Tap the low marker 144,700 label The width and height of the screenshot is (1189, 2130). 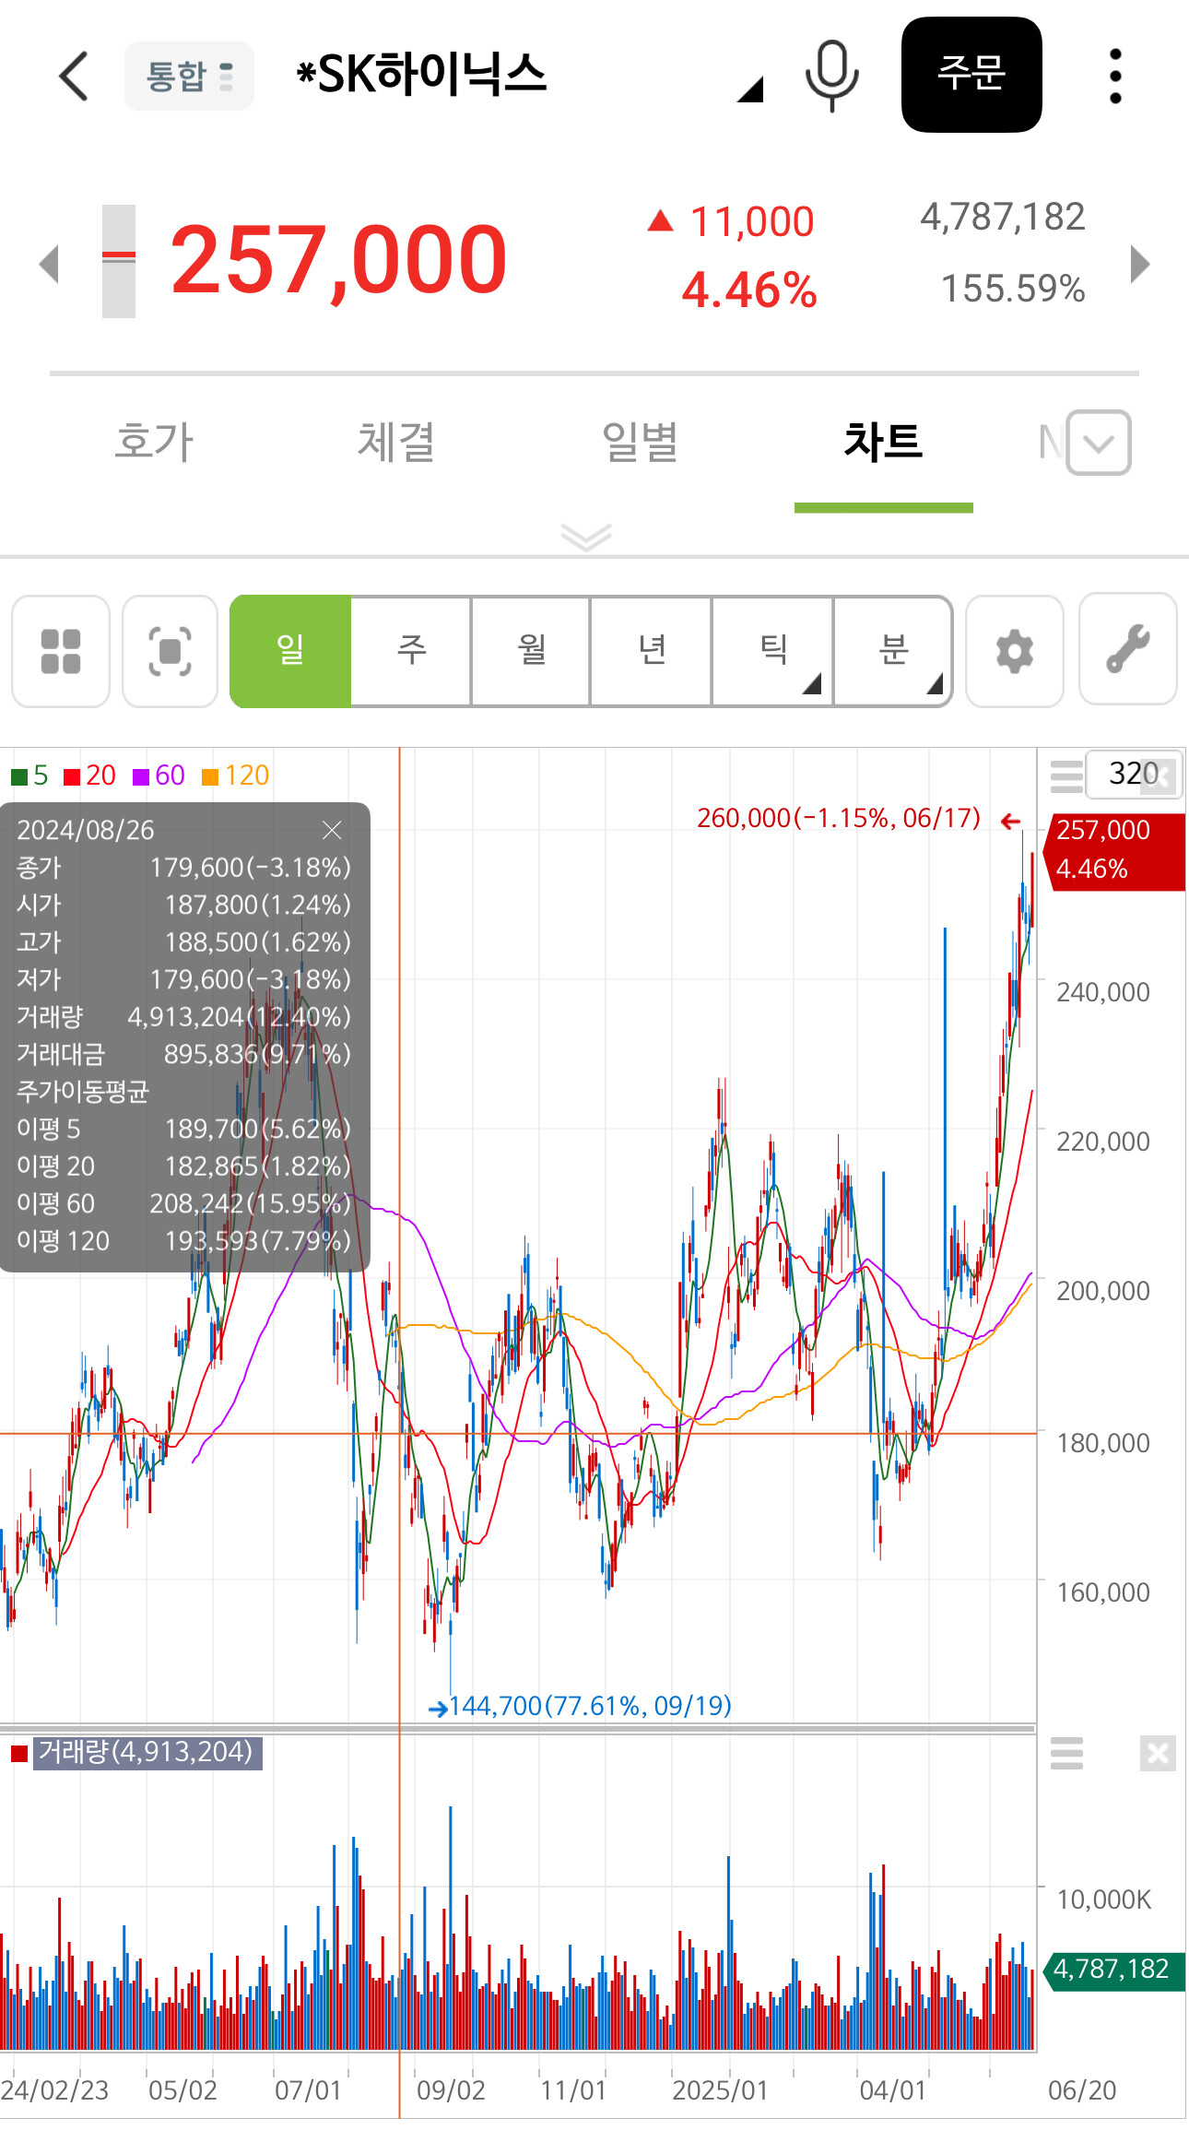click(591, 1706)
